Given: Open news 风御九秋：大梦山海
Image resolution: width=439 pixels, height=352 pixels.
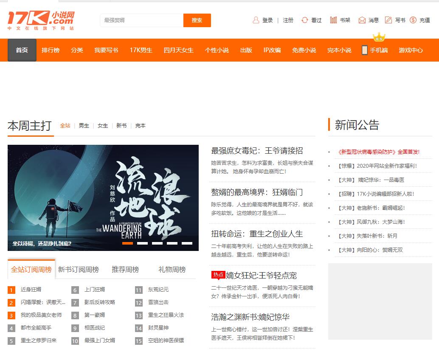Looking at the screenshot, I should point(371,222).
